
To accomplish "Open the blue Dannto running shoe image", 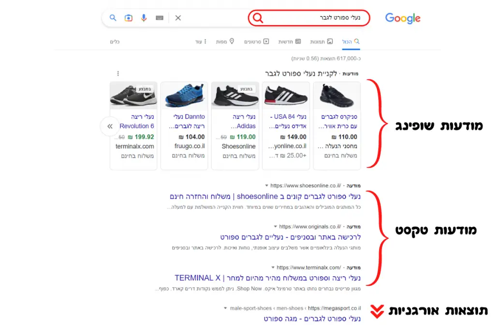I will [x=184, y=96].
